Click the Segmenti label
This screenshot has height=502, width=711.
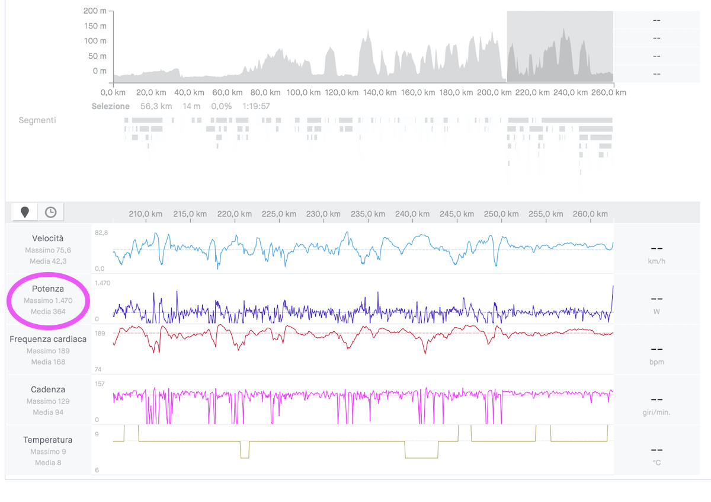click(x=37, y=120)
